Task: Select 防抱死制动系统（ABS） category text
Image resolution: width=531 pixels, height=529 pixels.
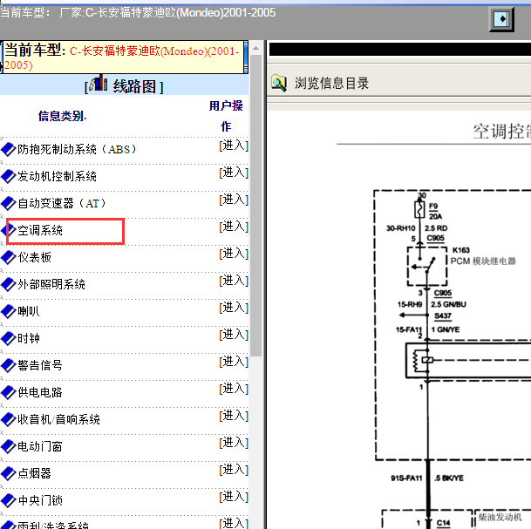Action: pos(77,149)
